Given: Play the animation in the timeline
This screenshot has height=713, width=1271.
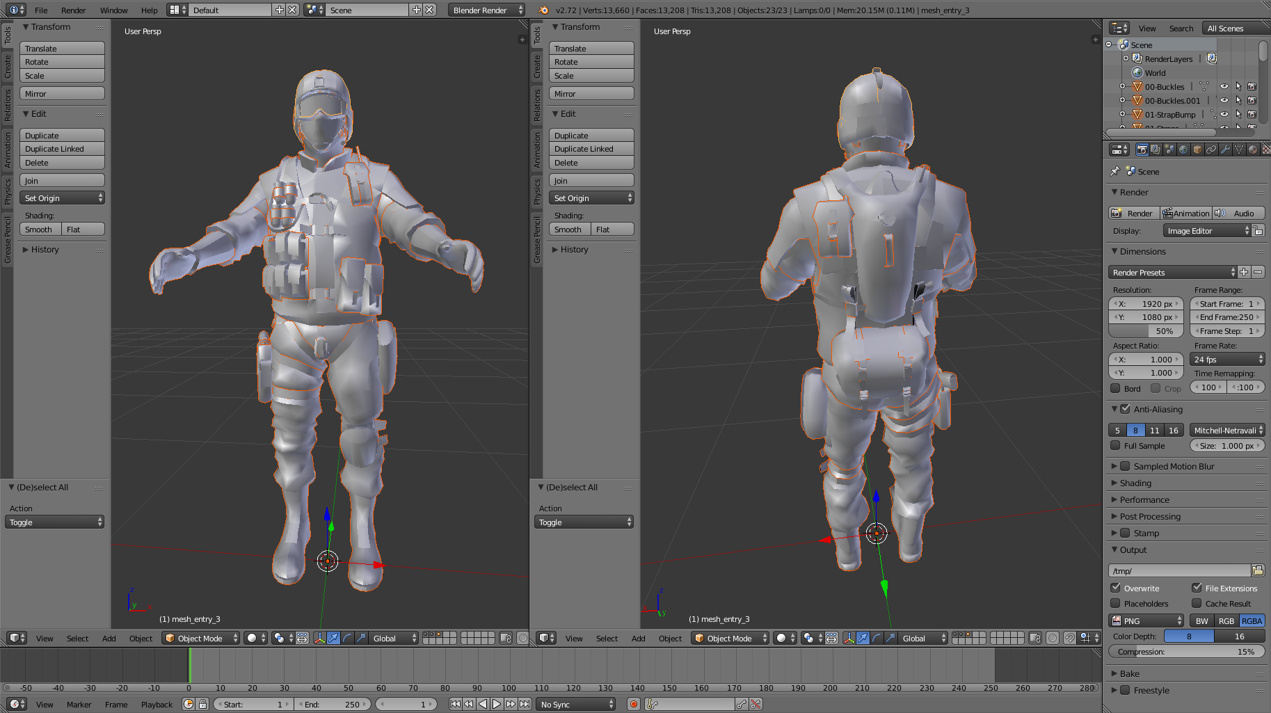Looking at the screenshot, I should coord(497,704).
